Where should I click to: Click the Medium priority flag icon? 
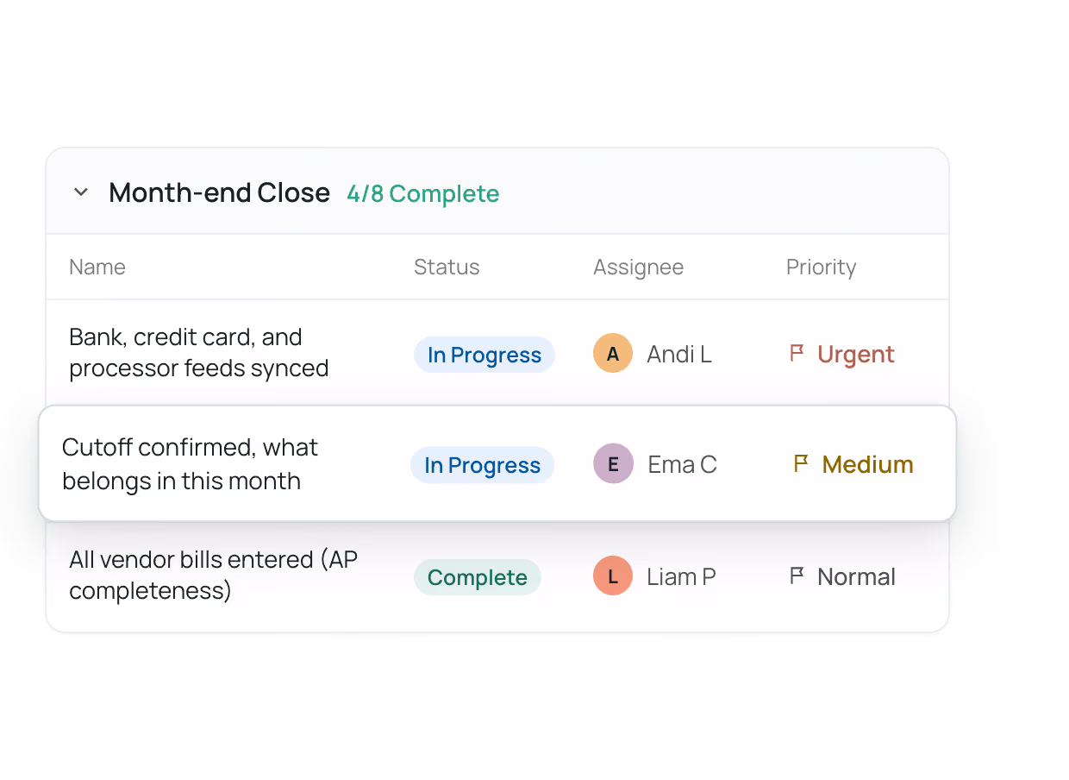pos(801,463)
